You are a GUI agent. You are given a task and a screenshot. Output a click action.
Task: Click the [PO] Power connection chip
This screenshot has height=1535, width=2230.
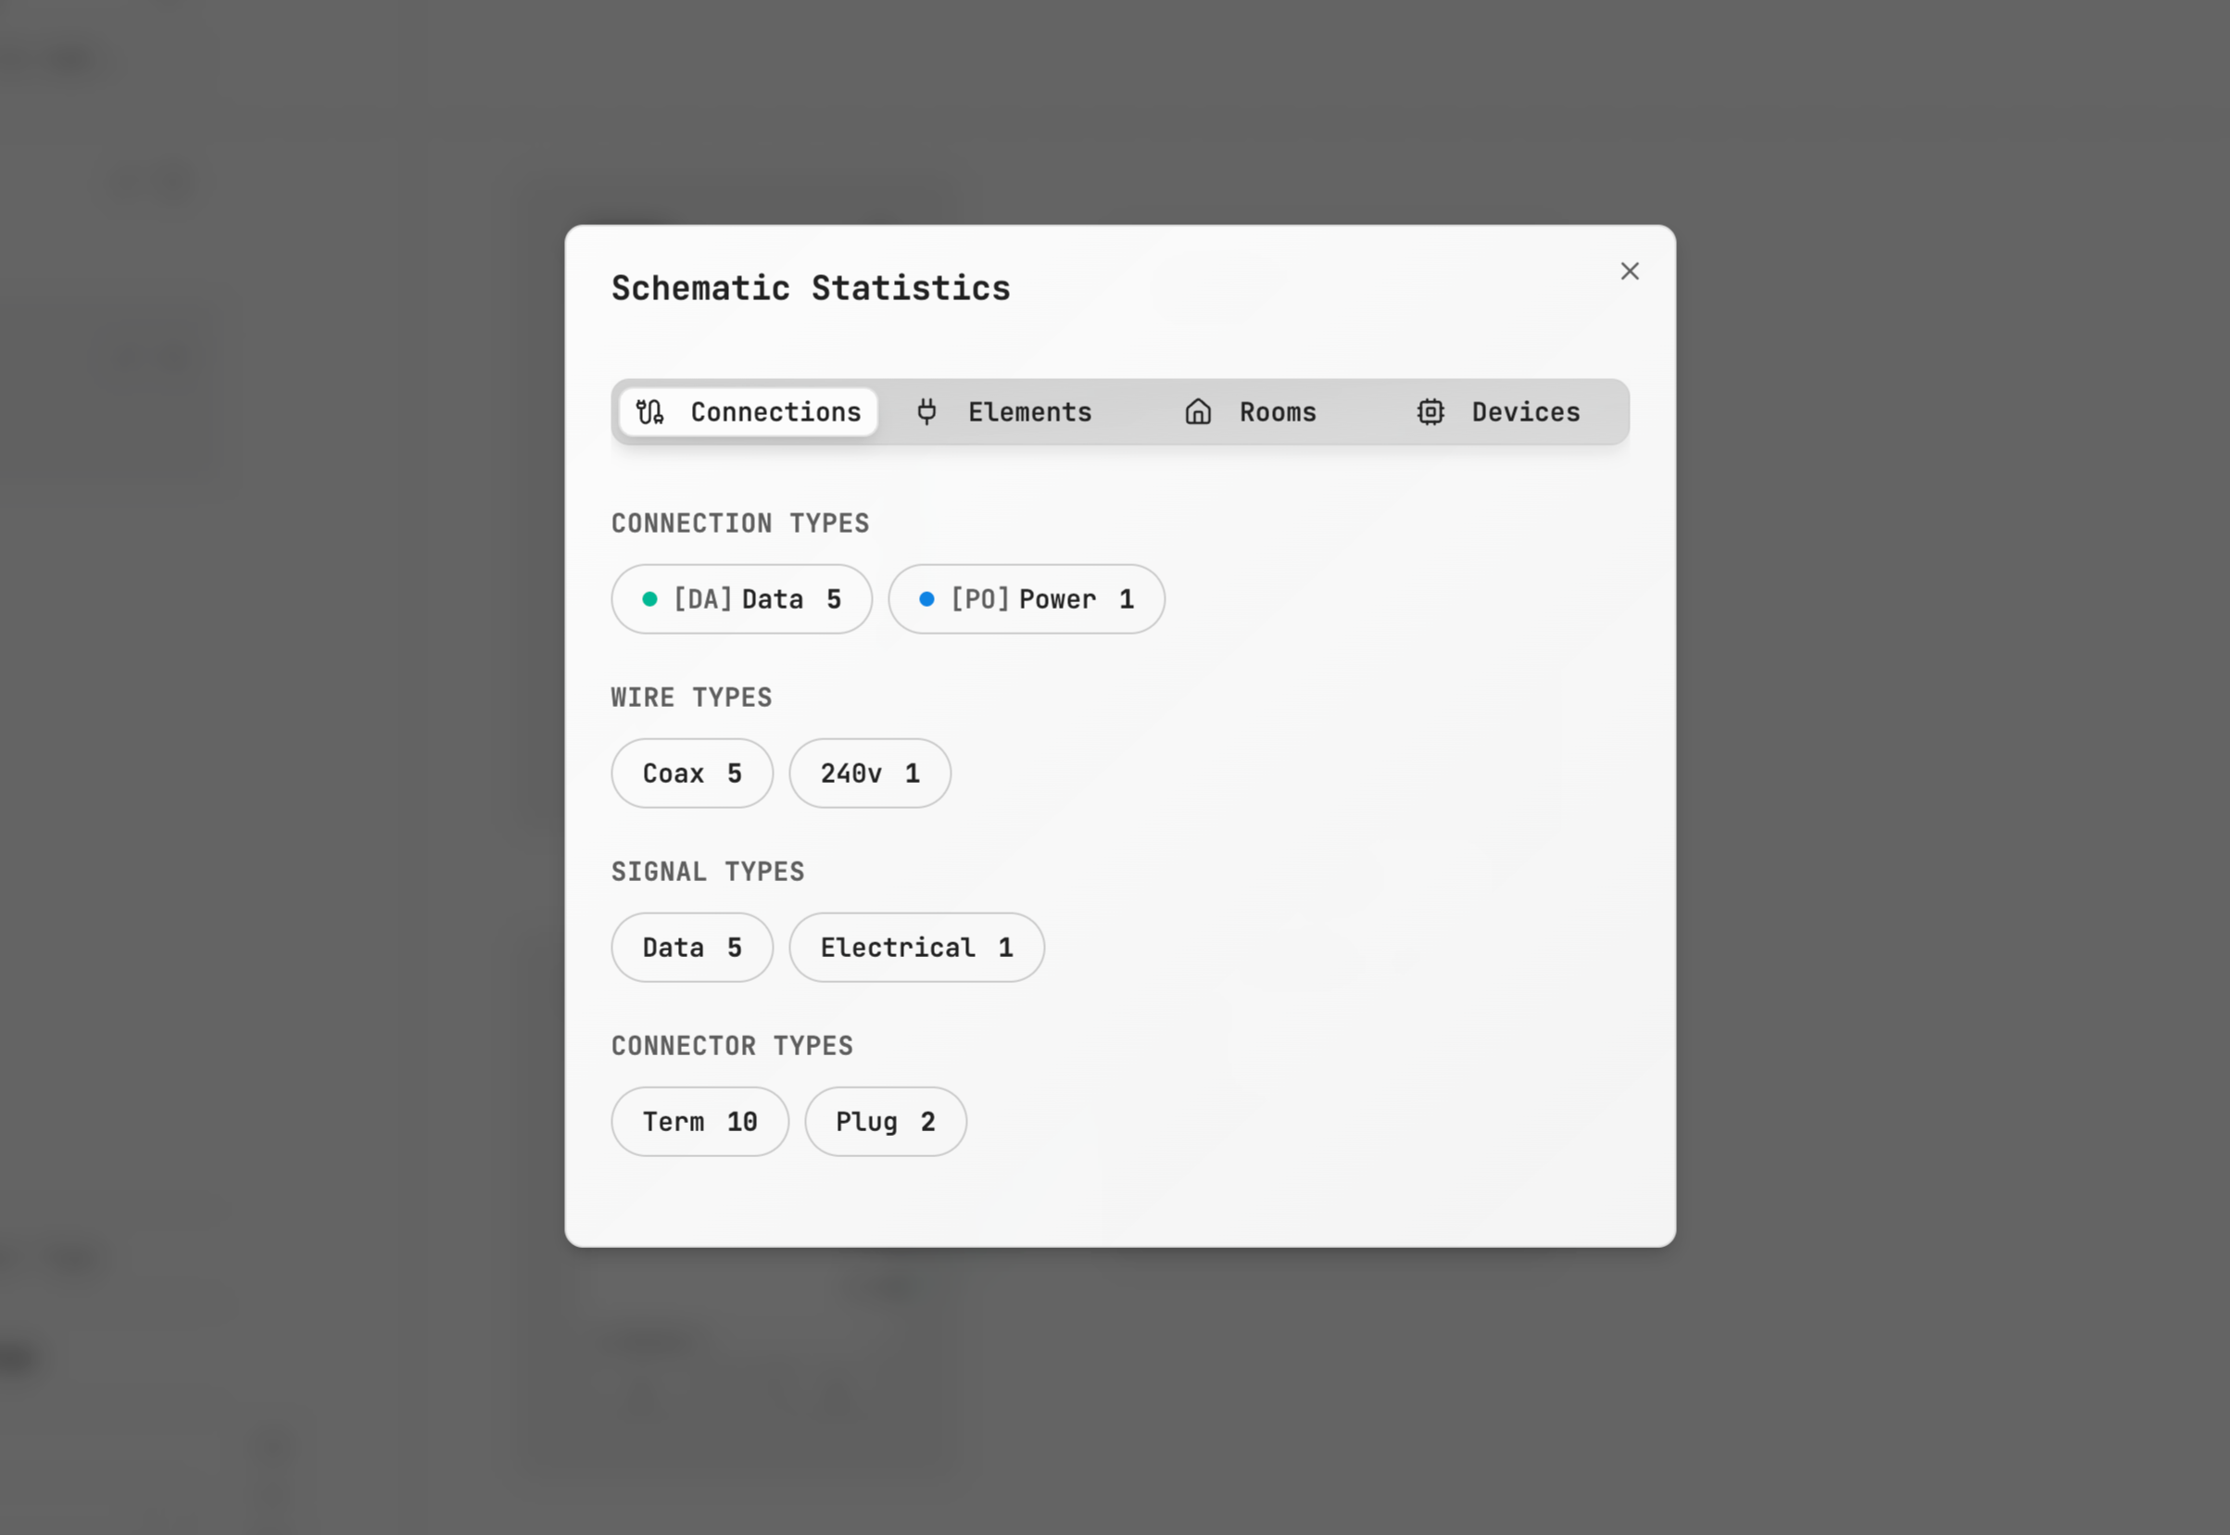coord(1026,599)
